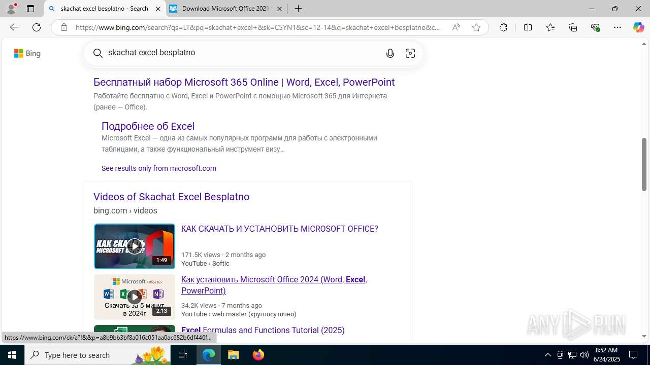Play the Office 2024 install video thumbnail
Viewport: 650px width, 365px height.
(x=135, y=297)
